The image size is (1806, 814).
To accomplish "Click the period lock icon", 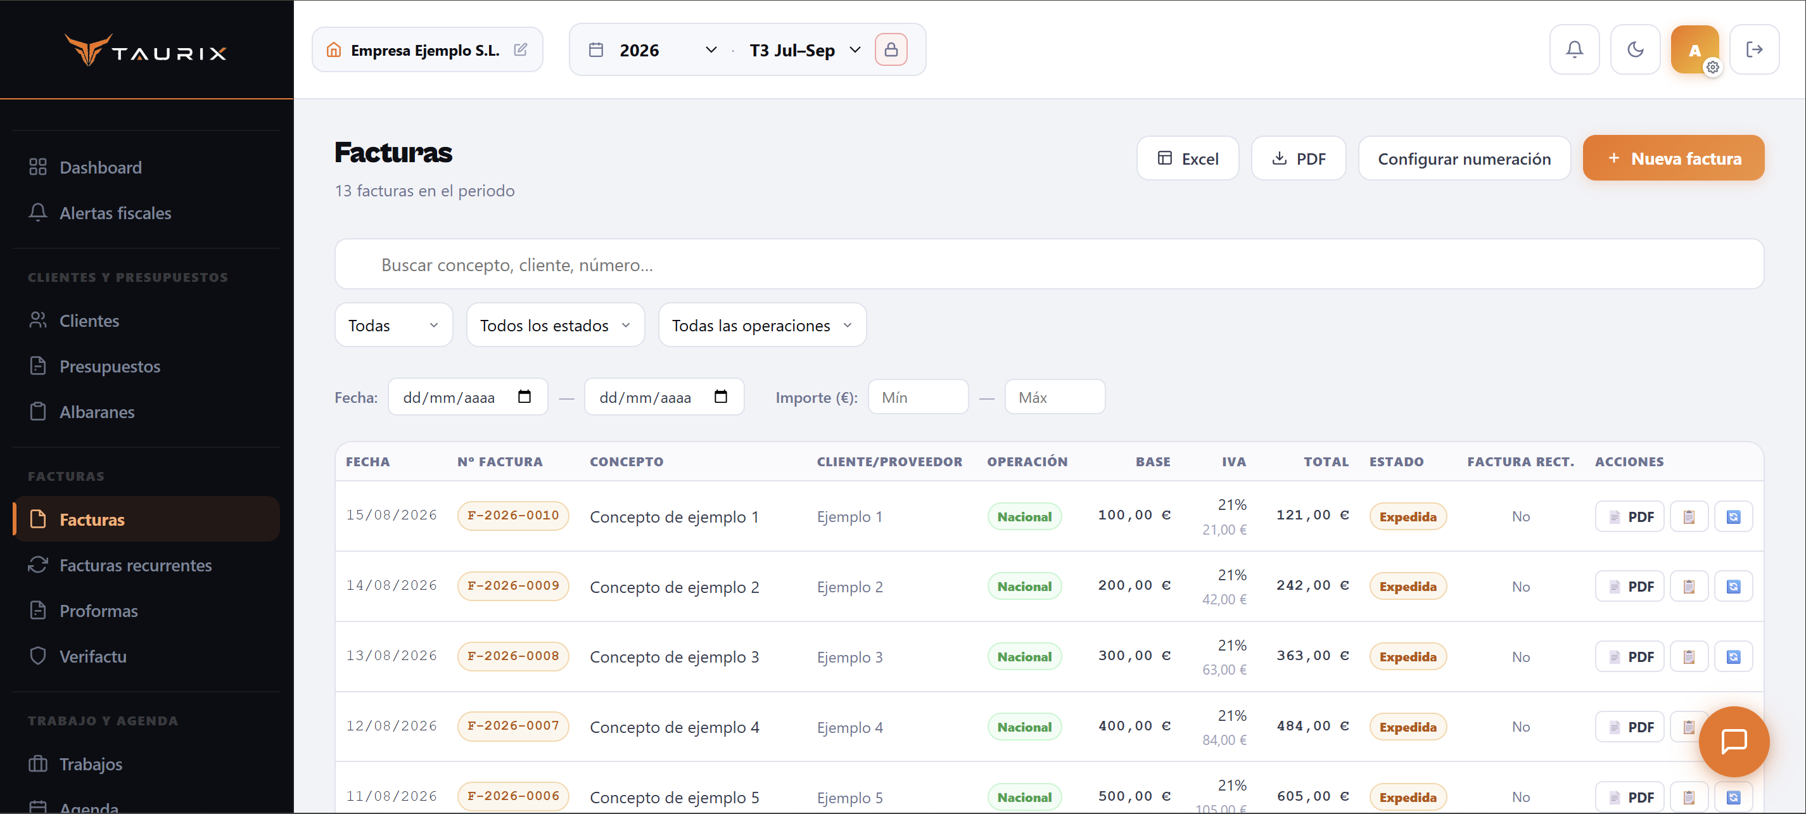I will coord(891,50).
